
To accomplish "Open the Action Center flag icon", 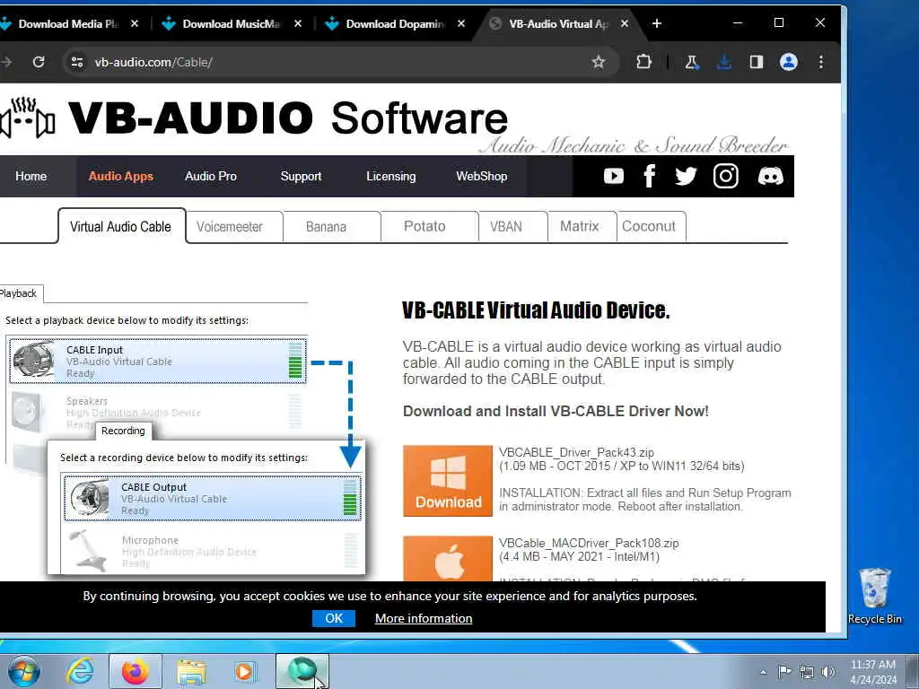I will (x=784, y=671).
